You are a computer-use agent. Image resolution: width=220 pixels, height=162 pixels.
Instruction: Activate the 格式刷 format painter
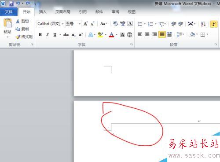coord(24,37)
